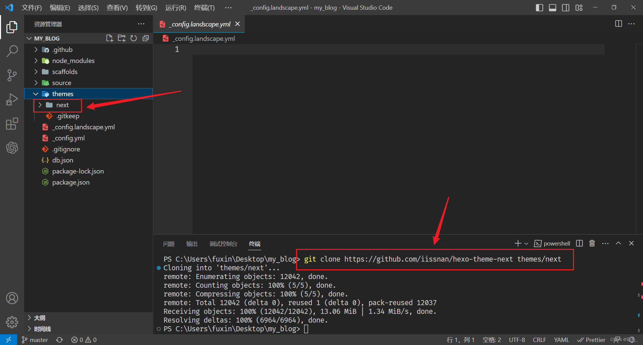Change UTF-8 file encoding
The height and width of the screenshot is (345, 643).
tap(517, 340)
